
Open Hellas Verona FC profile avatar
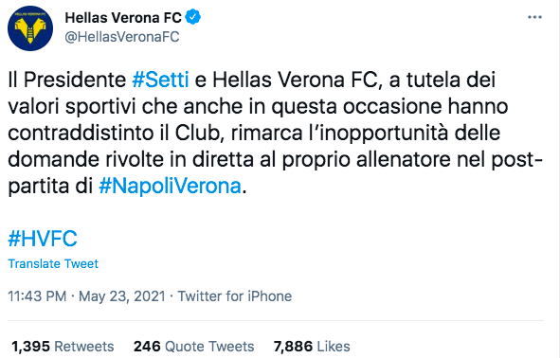click(x=30, y=28)
